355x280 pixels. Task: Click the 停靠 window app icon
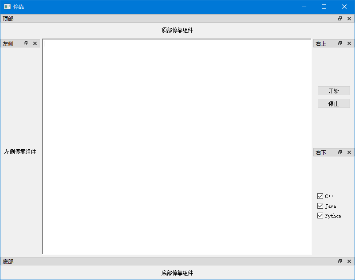pos(7,7)
